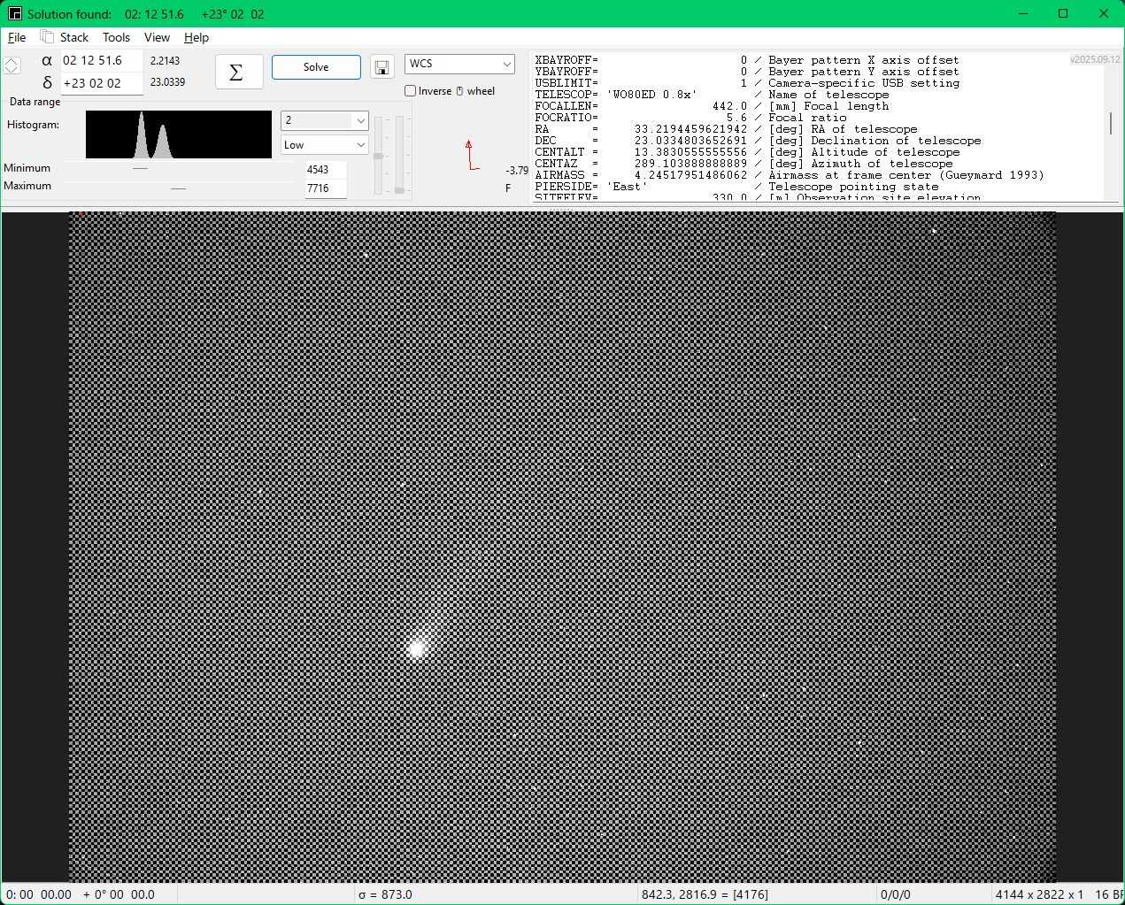Click the mouse icon before wheel label
Viewport: 1125px width, 905px height.
coord(459,91)
